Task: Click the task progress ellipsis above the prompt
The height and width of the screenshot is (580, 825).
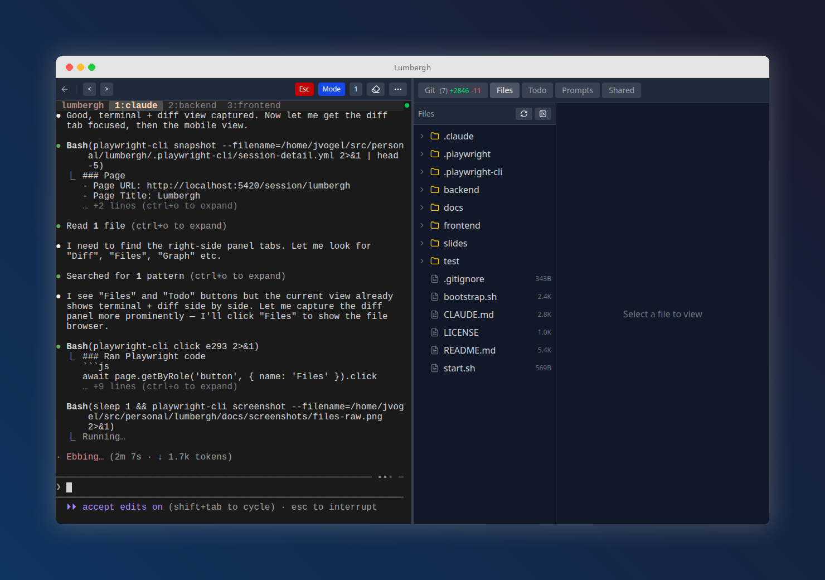Action: coord(384,477)
